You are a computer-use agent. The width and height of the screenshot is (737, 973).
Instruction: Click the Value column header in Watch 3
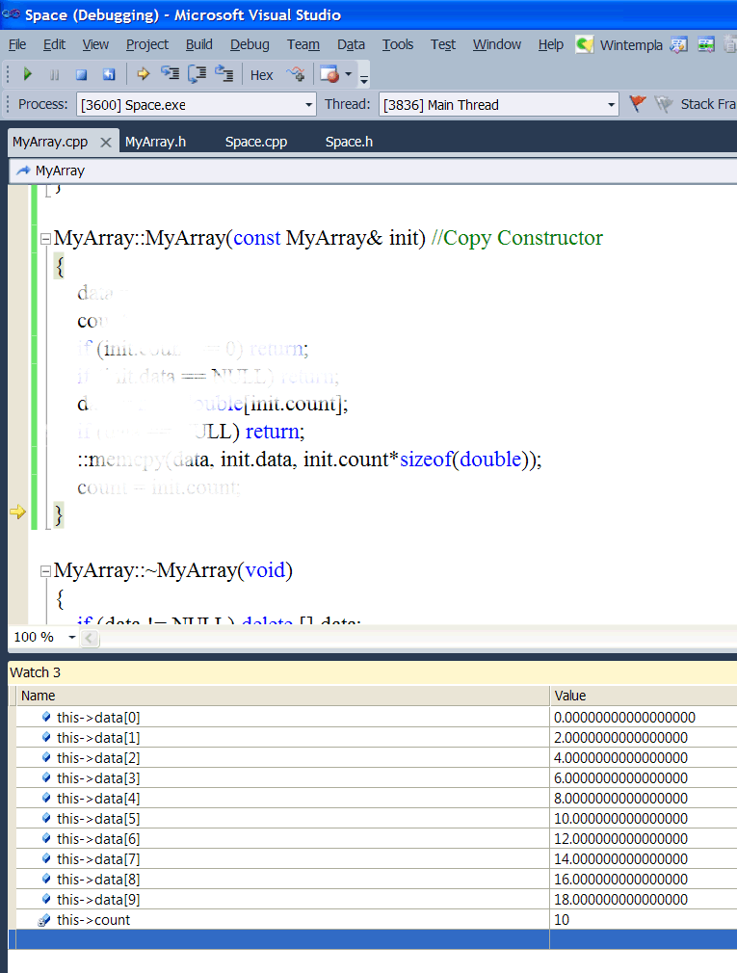[644, 696]
